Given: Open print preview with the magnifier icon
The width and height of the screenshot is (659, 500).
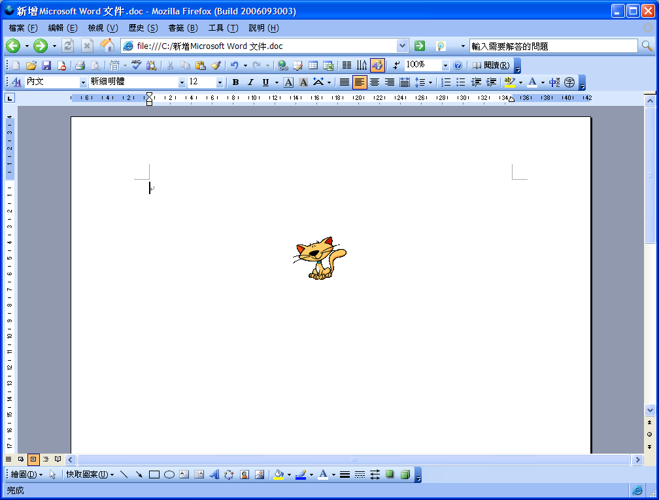Looking at the screenshot, I should pos(95,65).
